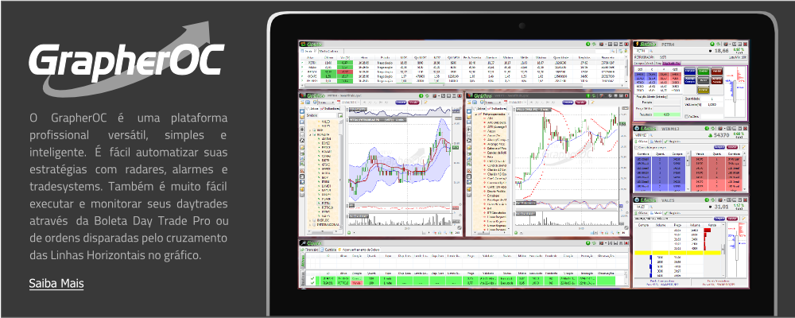Select the second tab in Cotações window

point(331,51)
